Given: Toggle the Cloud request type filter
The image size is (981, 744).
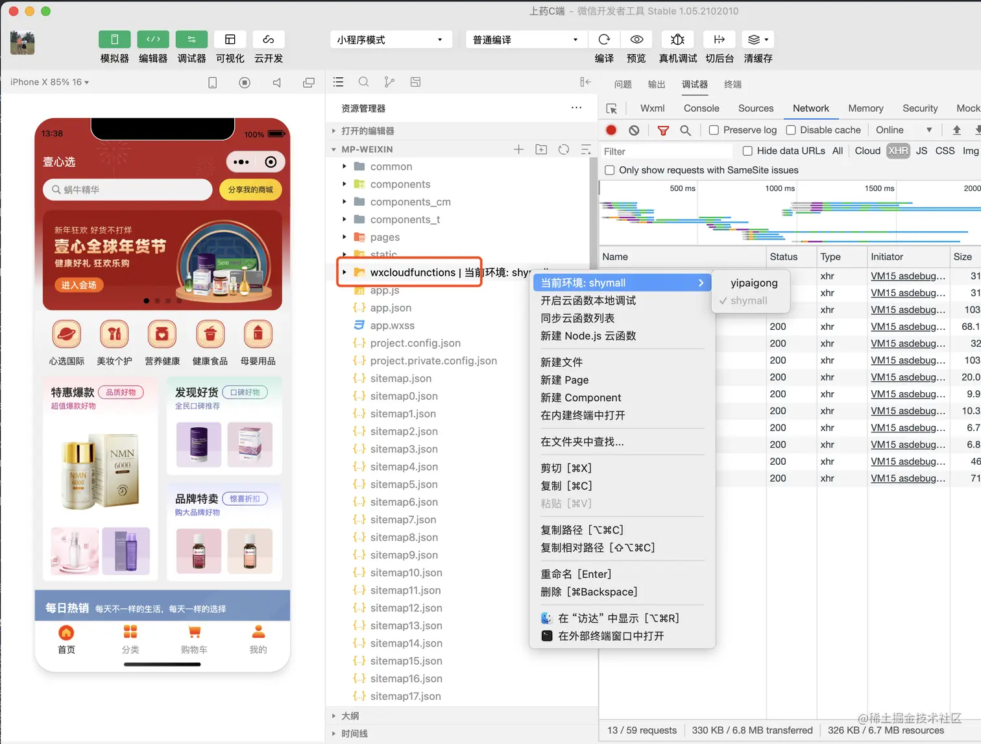Looking at the screenshot, I should click(x=867, y=151).
